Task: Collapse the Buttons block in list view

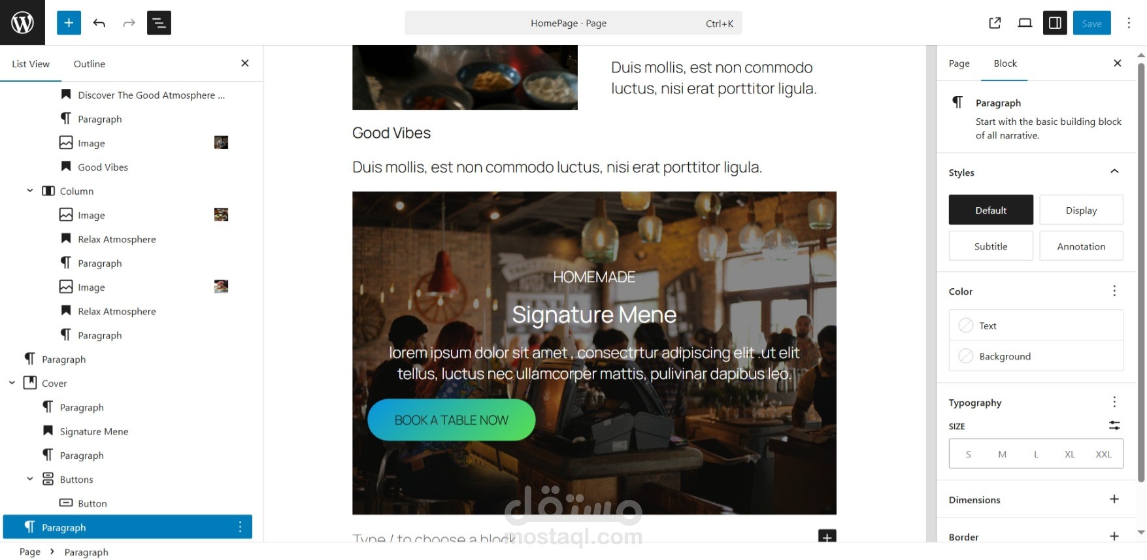Action: [x=30, y=479]
